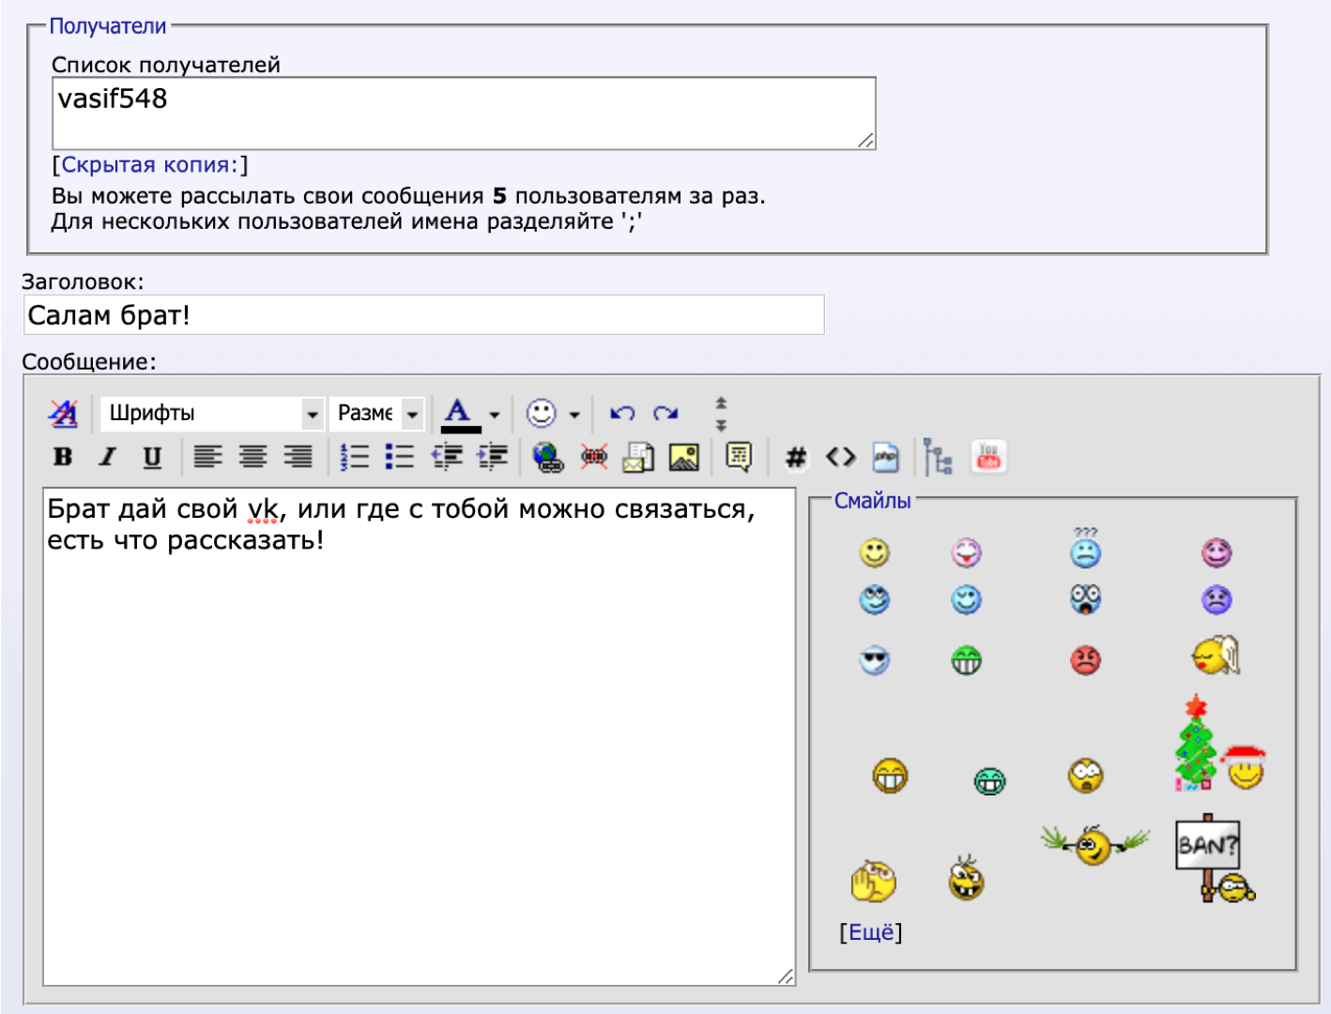Insert a YouTube video
This screenshot has width=1331, height=1014.
coord(988,457)
